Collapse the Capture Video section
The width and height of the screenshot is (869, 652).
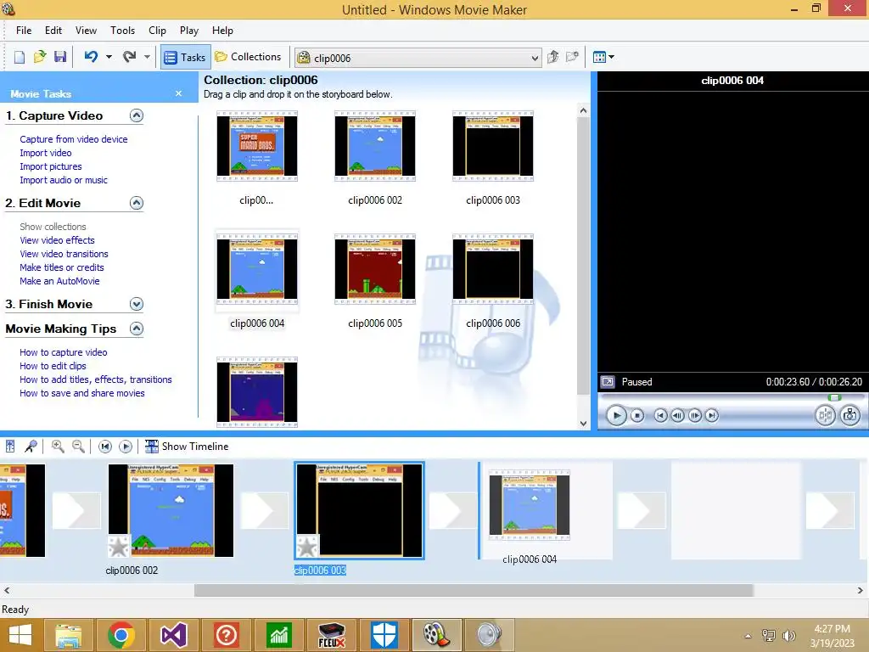(x=137, y=115)
